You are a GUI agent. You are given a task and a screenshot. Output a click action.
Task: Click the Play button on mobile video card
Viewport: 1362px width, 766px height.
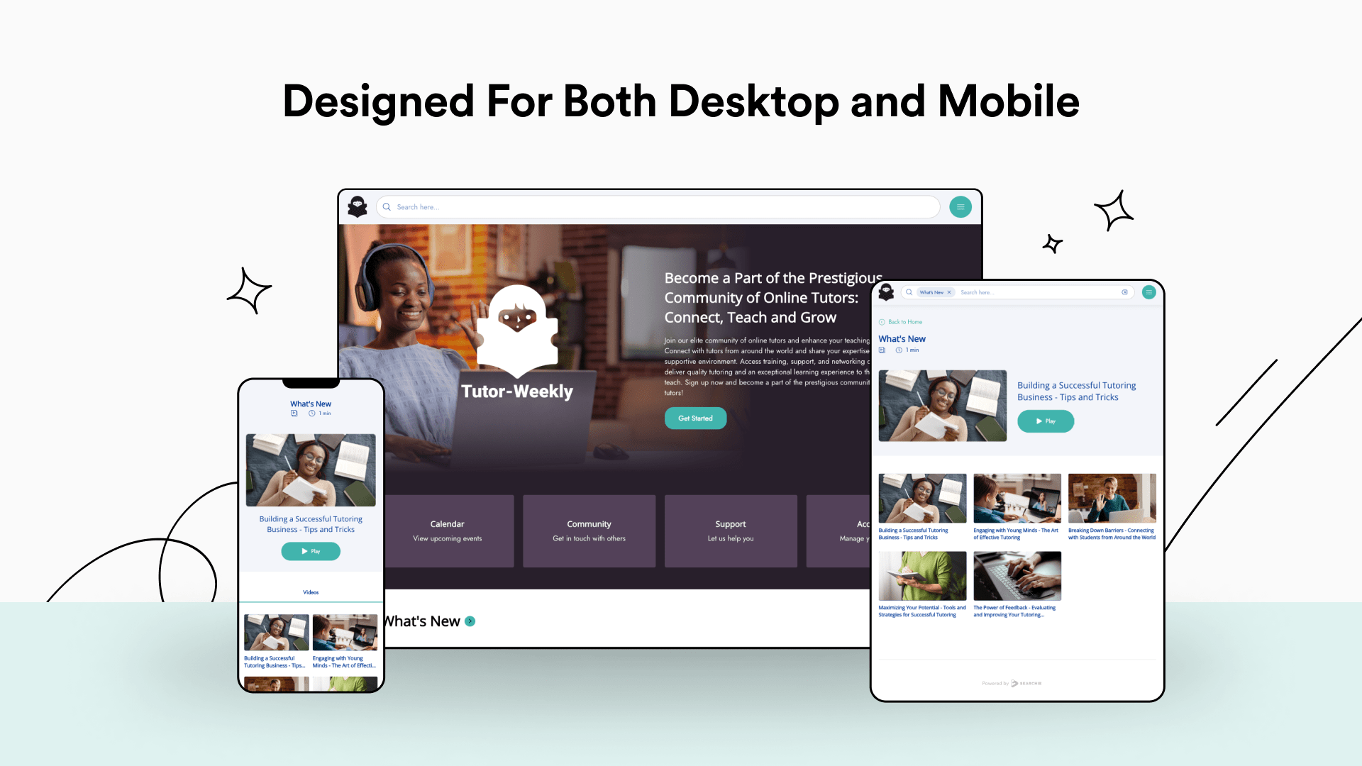click(x=311, y=551)
